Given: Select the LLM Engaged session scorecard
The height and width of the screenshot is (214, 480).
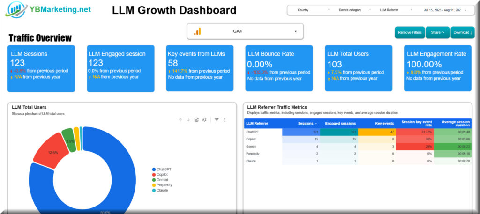Looking at the screenshot, I should 120,68.
